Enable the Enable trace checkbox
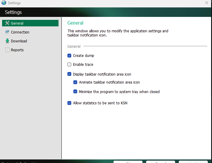This screenshot has height=163, width=212. pyautogui.click(x=69, y=65)
